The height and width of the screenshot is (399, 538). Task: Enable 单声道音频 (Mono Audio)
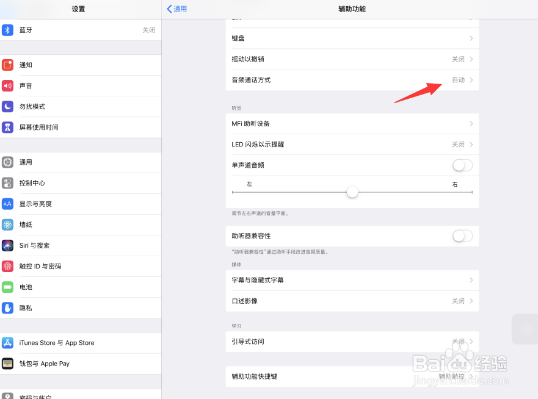(462, 165)
